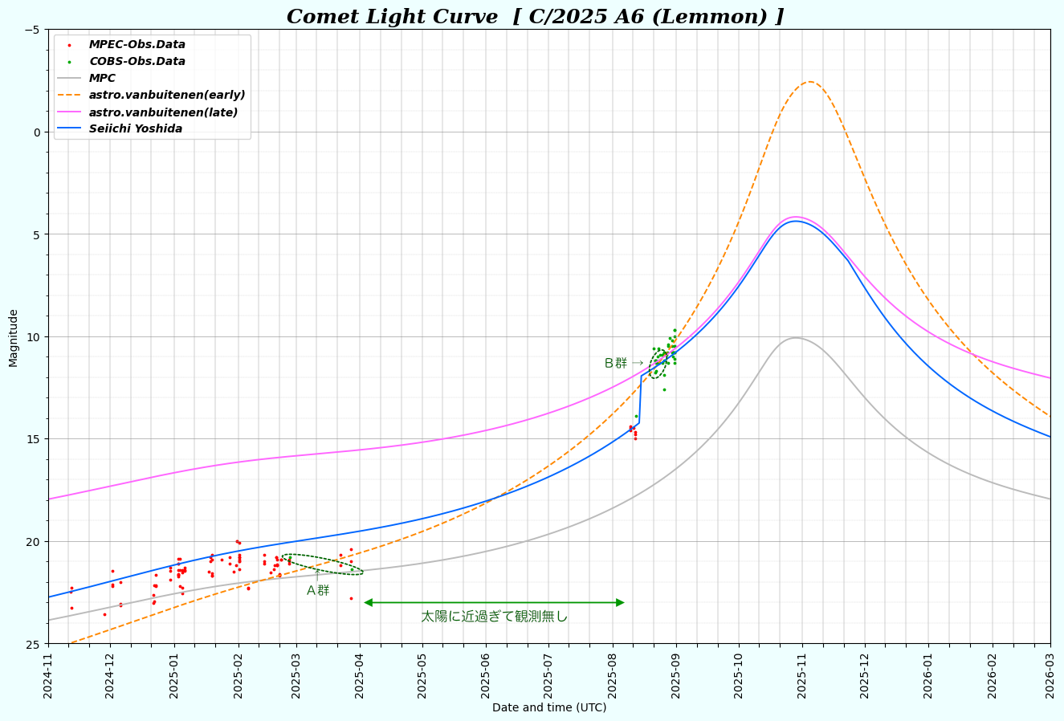
Task: Click the 2026-03 x-axis tick label
Action: 1050,676
